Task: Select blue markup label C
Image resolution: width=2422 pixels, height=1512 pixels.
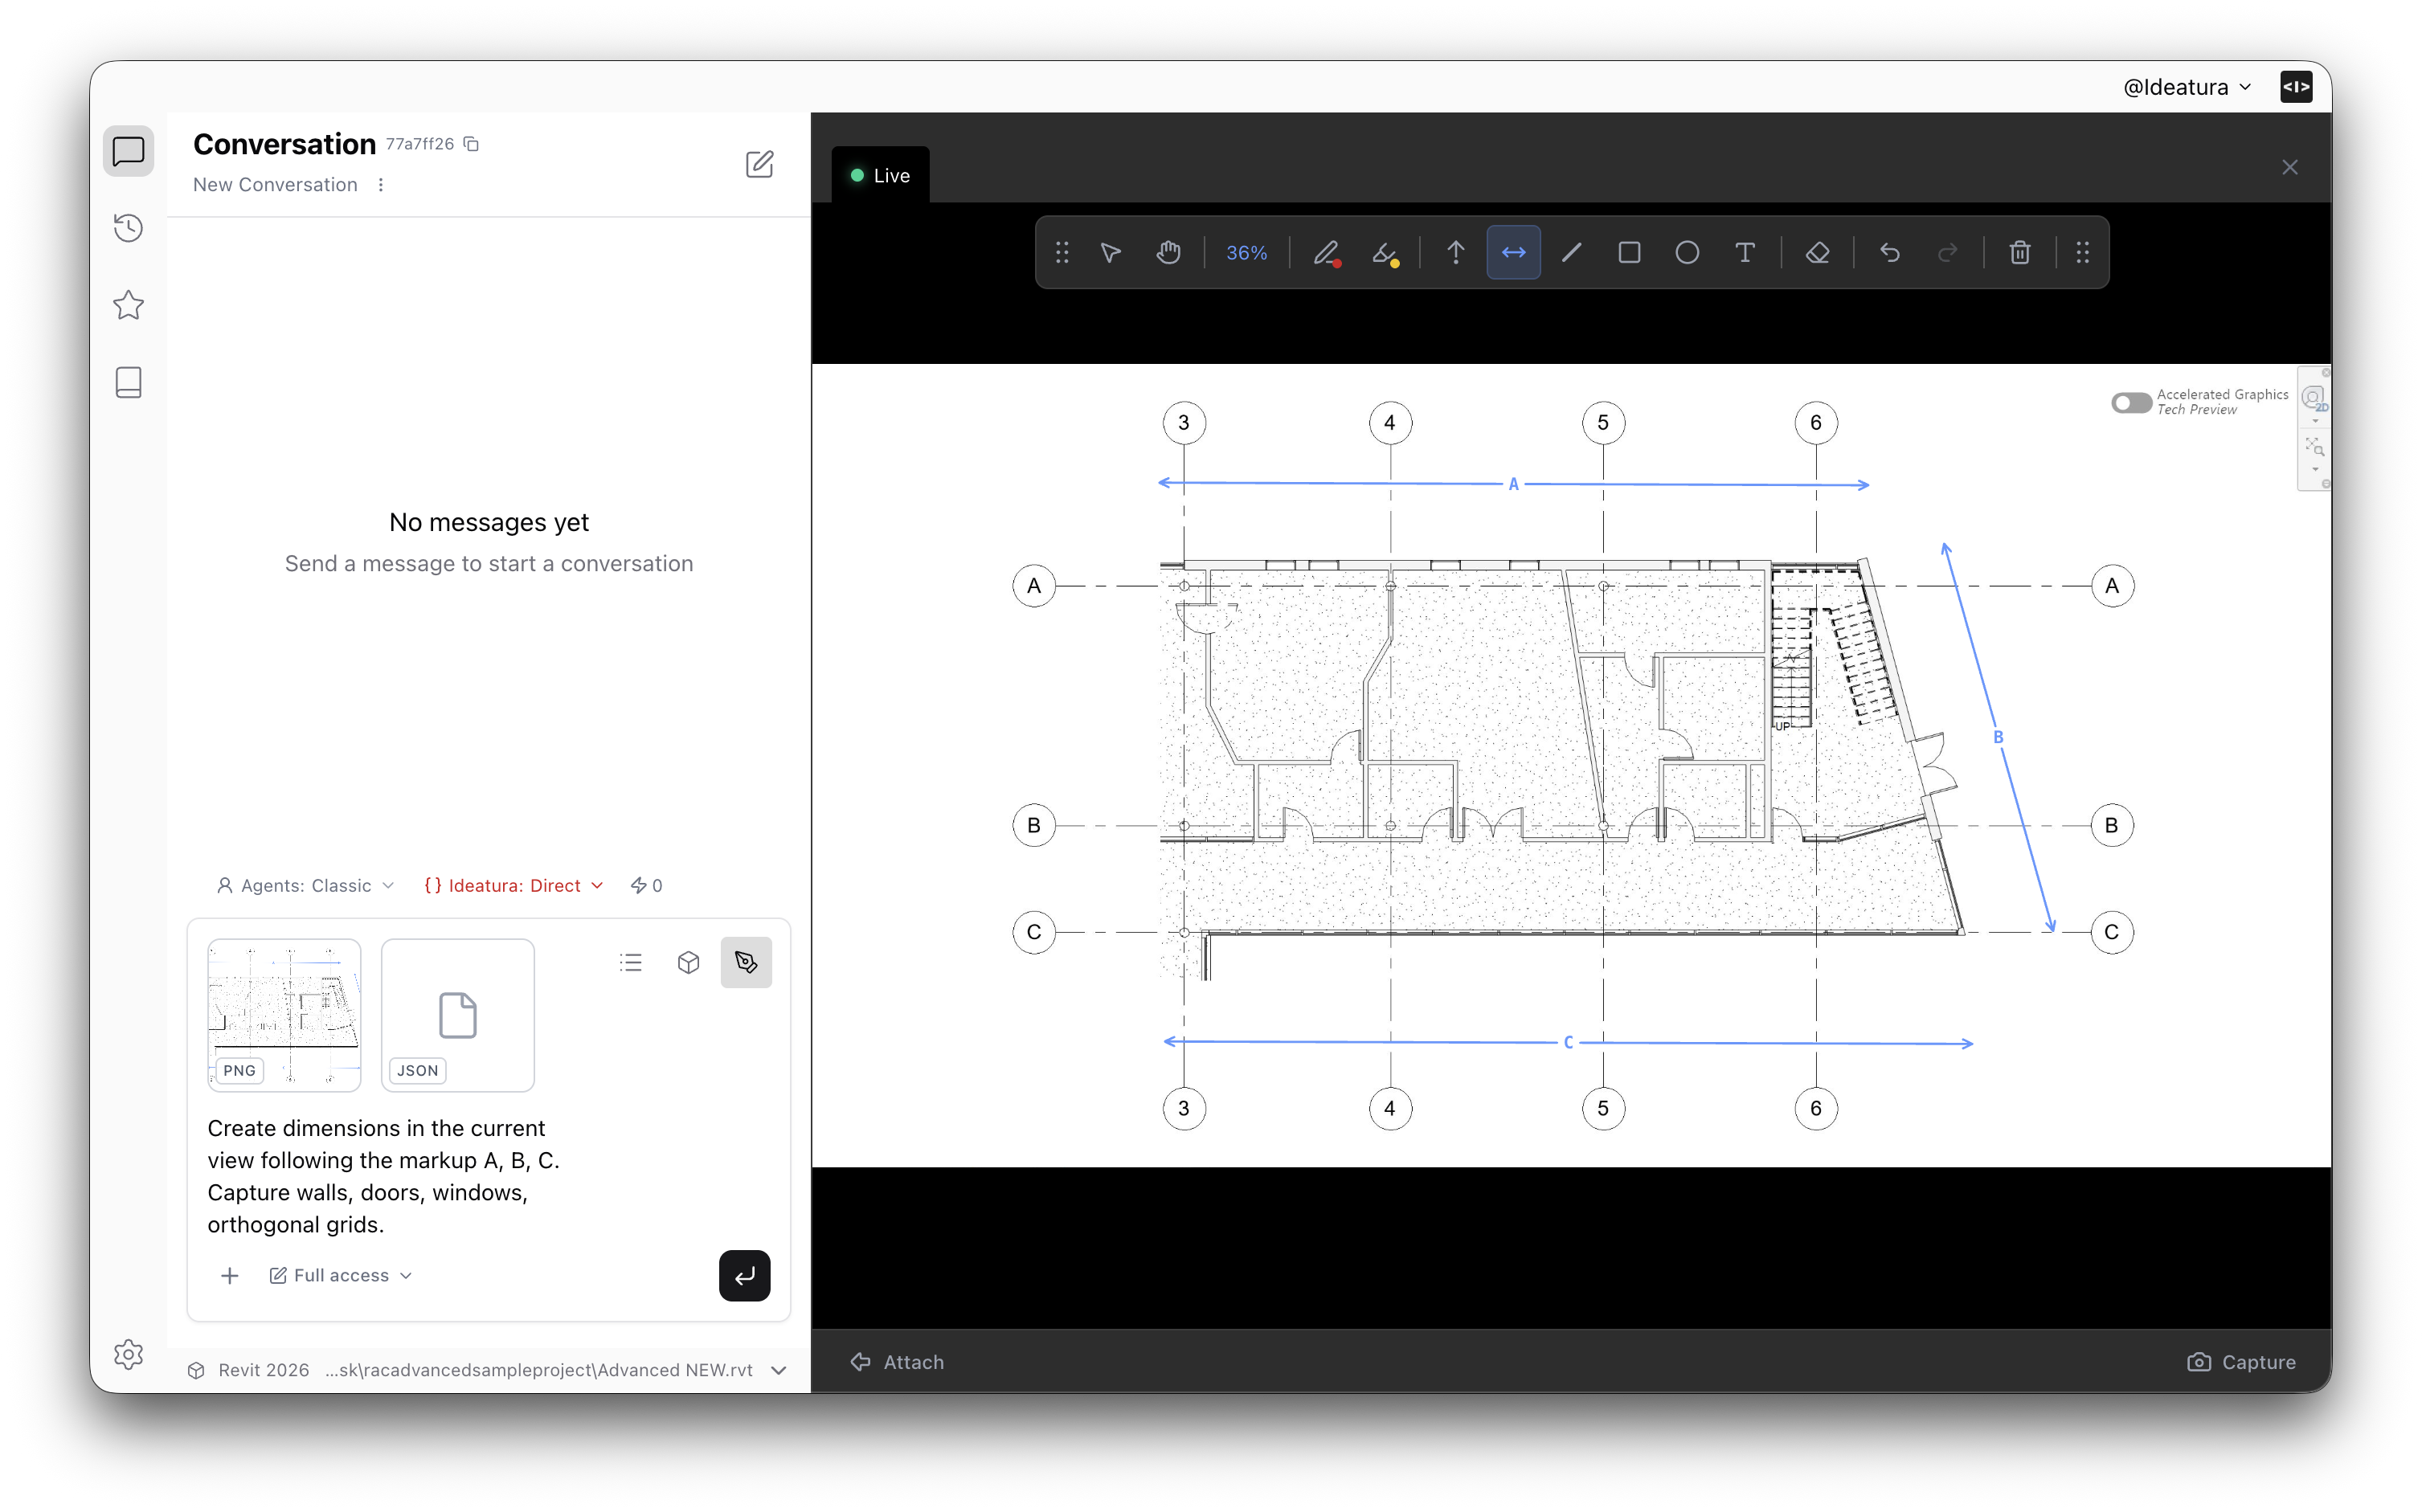Action: tap(1568, 1042)
